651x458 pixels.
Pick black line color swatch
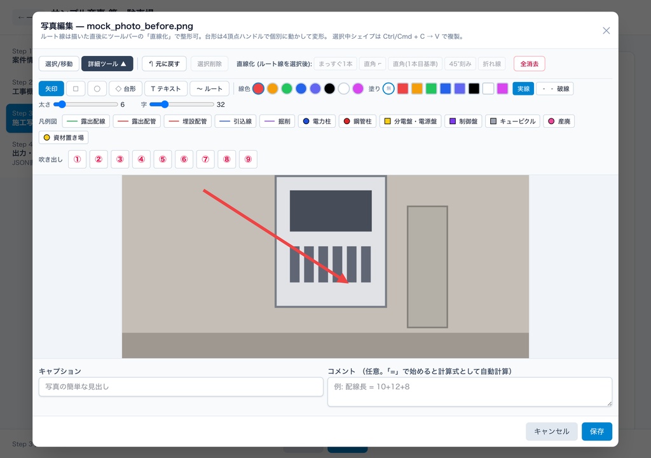329,88
